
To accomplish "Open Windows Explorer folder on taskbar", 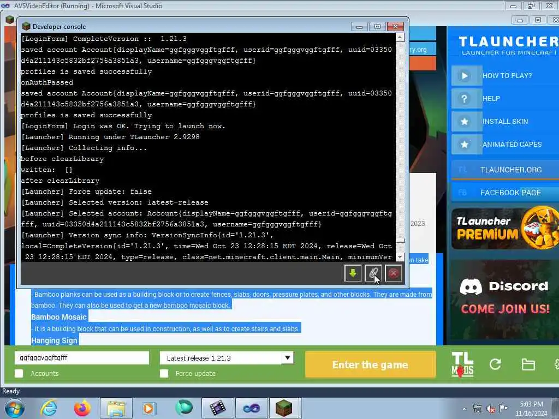I will 116,408.
